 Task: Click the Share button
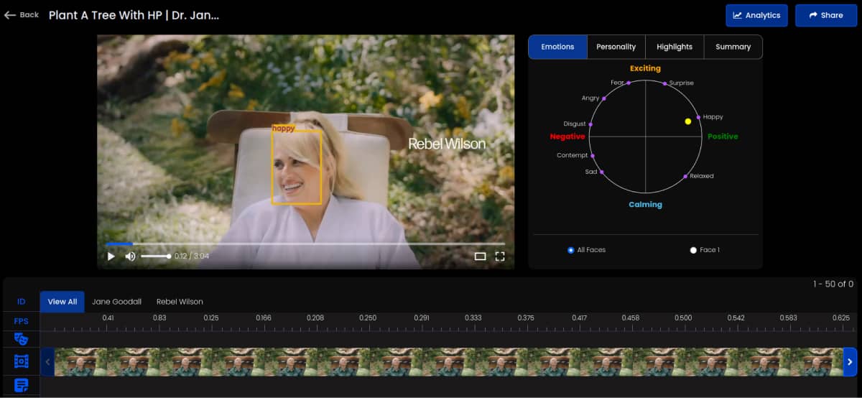(825, 15)
